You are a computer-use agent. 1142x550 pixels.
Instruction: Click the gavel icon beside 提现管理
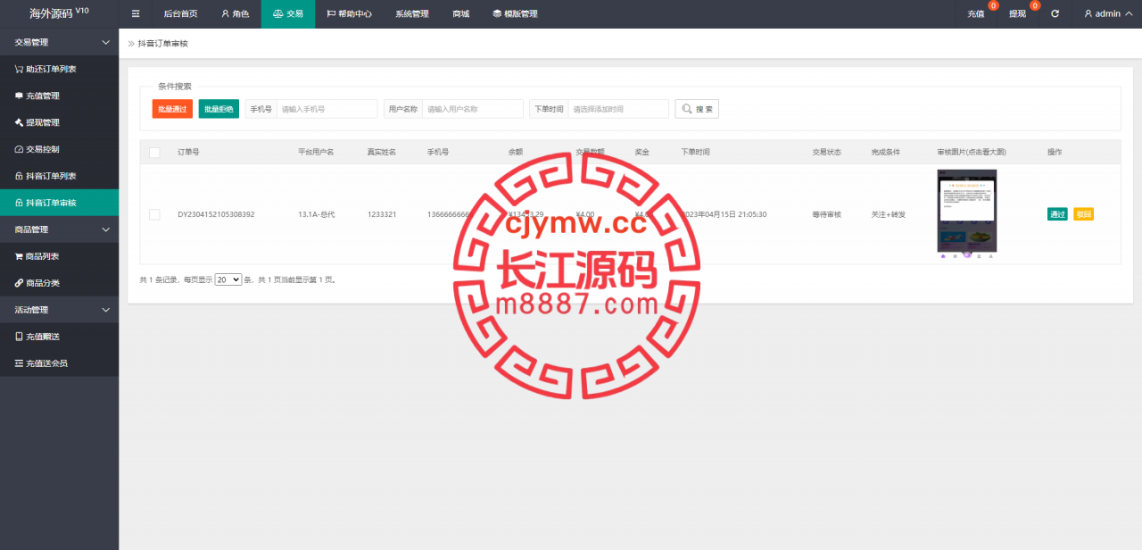[x=19, y=122]
